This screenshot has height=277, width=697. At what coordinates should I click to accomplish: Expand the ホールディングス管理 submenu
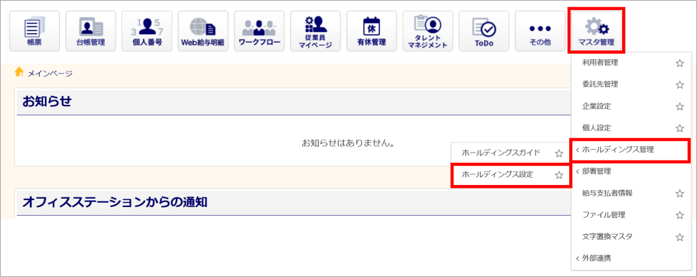(631, 150)
